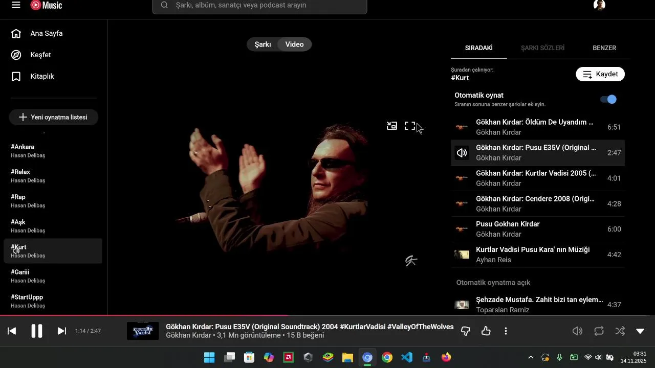This screenshot has width=655, height=368.
Task: Toggle shuffle mode
Action: click(620, 331)
